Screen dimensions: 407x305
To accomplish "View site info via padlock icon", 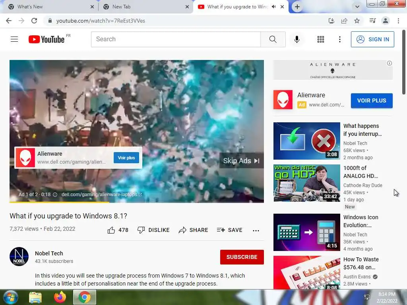I will (x=50, y=21).
